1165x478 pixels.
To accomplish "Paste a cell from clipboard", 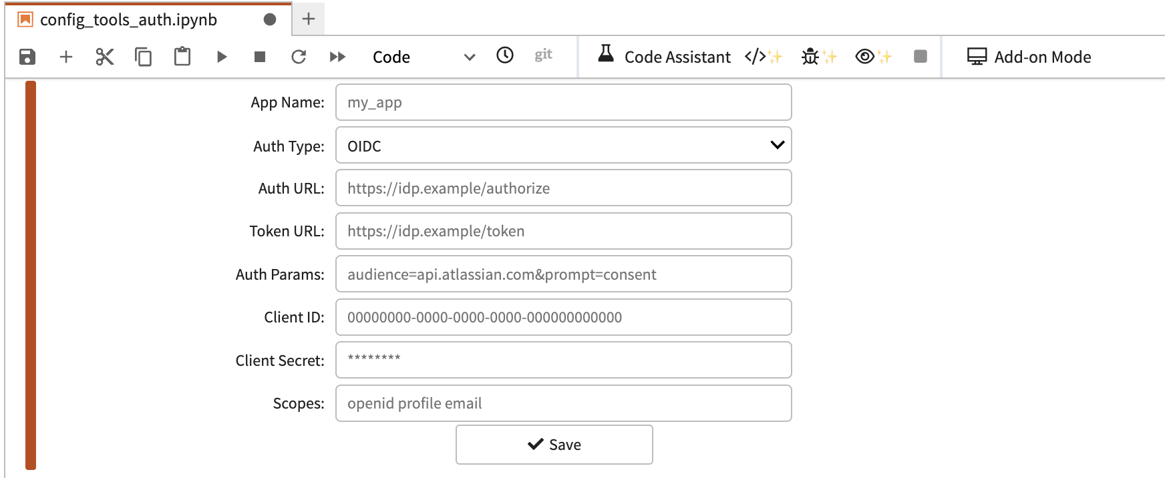I will [x=182, y=57].
